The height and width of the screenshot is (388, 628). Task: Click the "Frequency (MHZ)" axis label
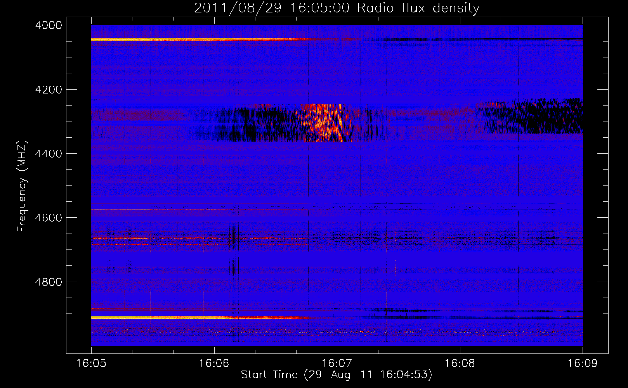pyautogui.click(x=22, y=186)
